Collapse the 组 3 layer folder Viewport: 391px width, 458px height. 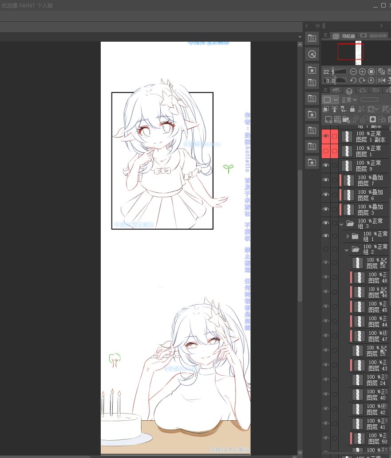tap(342, 224)
